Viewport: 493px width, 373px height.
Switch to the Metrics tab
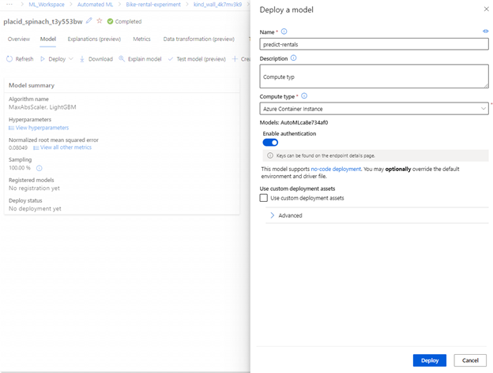click(x=141, y=39)
